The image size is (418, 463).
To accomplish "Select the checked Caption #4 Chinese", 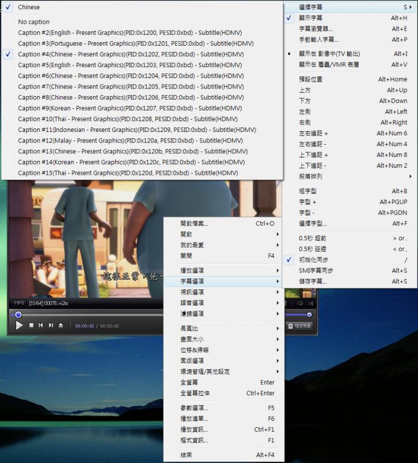I will click(142, 54).
